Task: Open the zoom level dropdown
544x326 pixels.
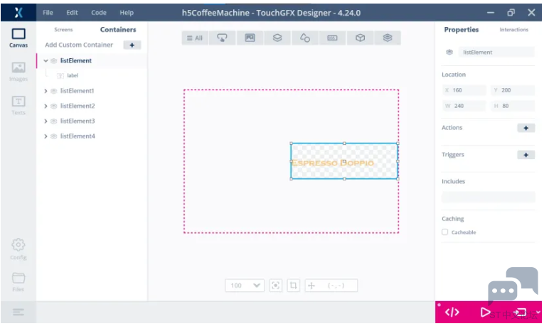Action: click(x=245, y=286)
